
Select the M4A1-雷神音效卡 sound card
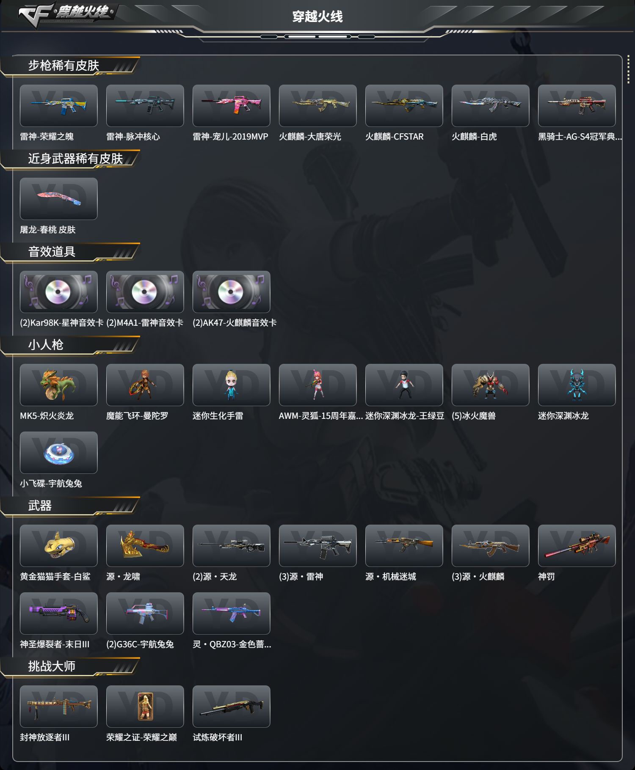point(145,292)
